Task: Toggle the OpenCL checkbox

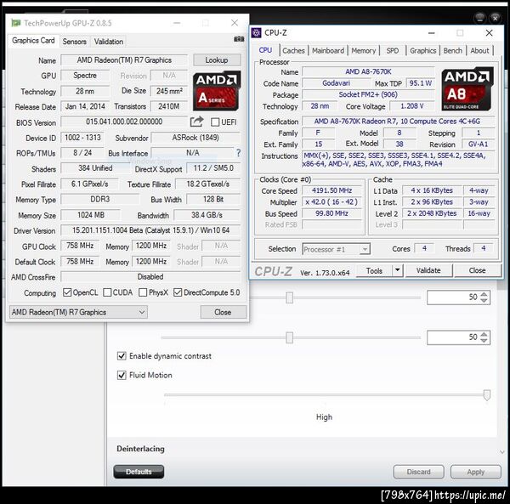Action: [x=67, y=292]
